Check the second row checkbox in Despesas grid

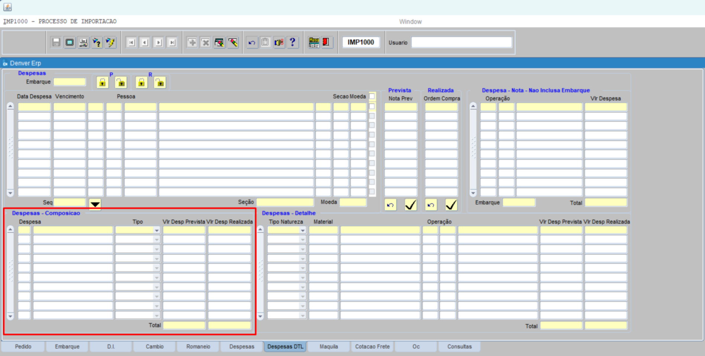pyautogui.click(x=372, y=116)
